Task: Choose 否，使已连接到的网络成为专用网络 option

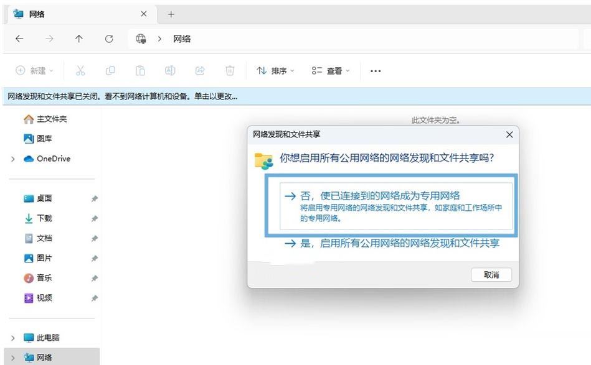Action: pos(391,205)
